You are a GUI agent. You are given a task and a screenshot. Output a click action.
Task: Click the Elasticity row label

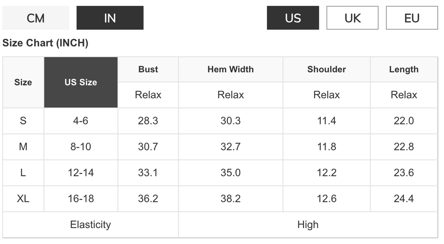(x=91, y=225)
